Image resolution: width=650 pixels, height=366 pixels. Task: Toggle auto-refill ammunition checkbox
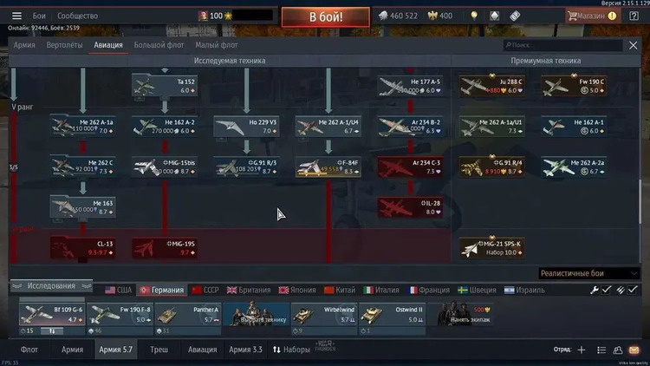click(632, 290)
